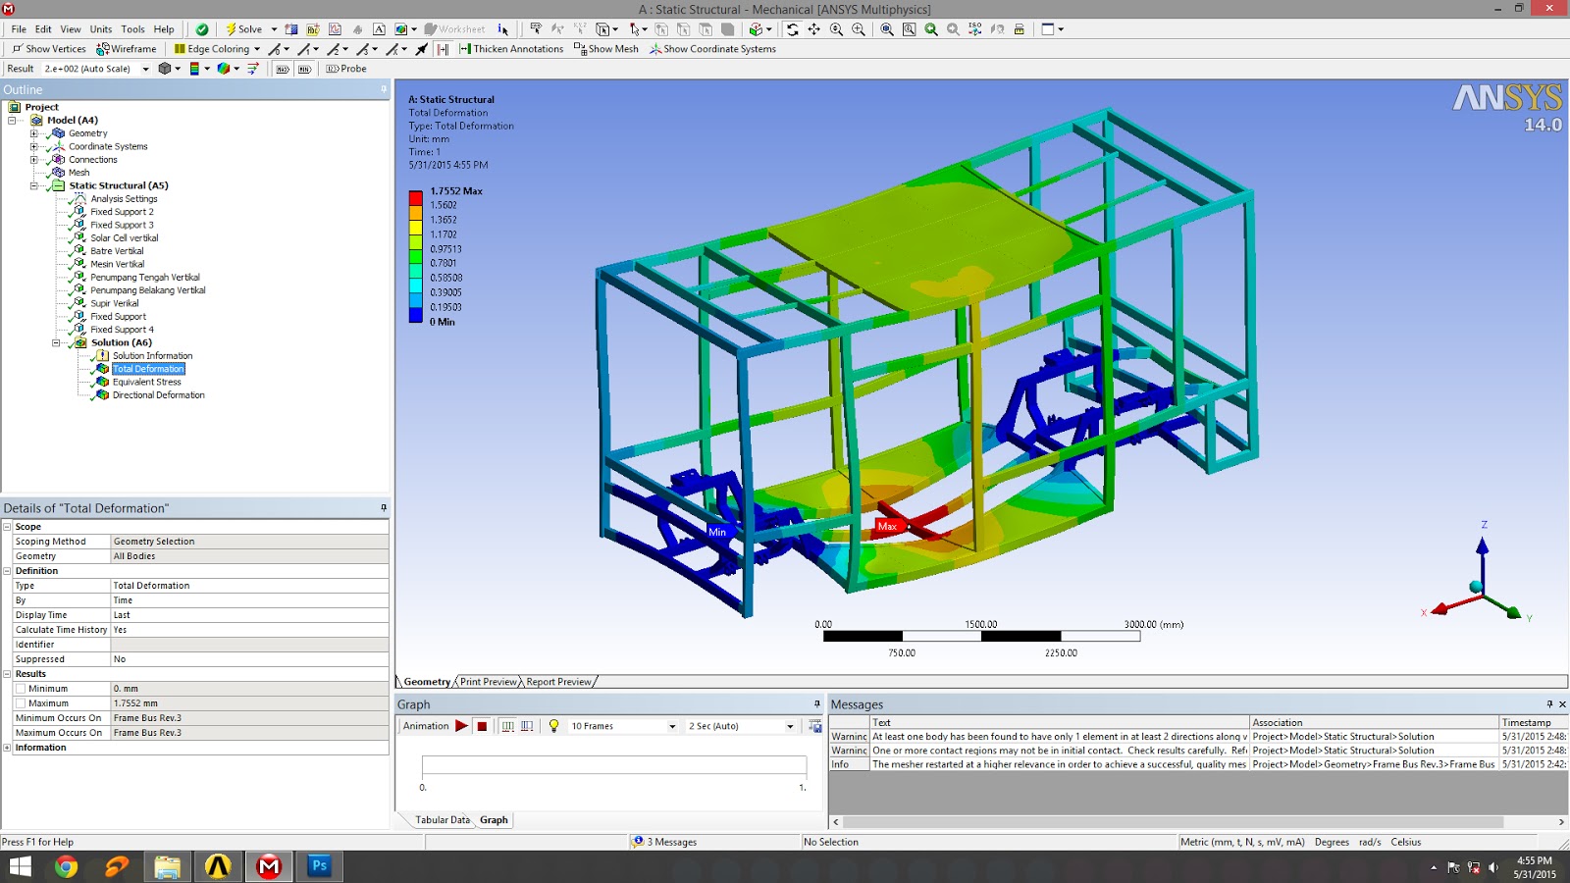This screenshot has height=883, width=1570.
Task: Set the ISO isometric view
Action: [x=974, y=29]
